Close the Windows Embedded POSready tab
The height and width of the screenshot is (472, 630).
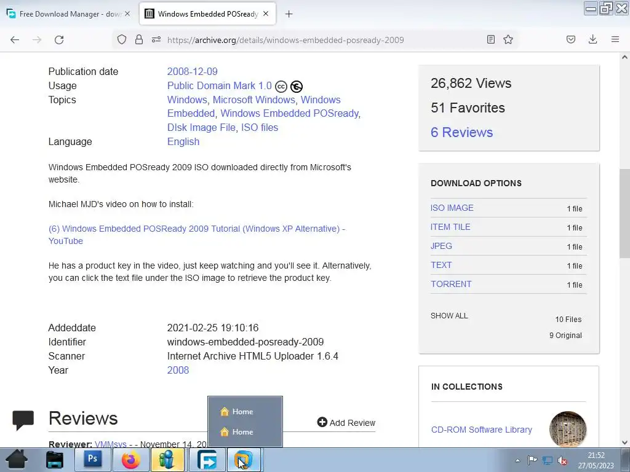(x=266, y=14)
